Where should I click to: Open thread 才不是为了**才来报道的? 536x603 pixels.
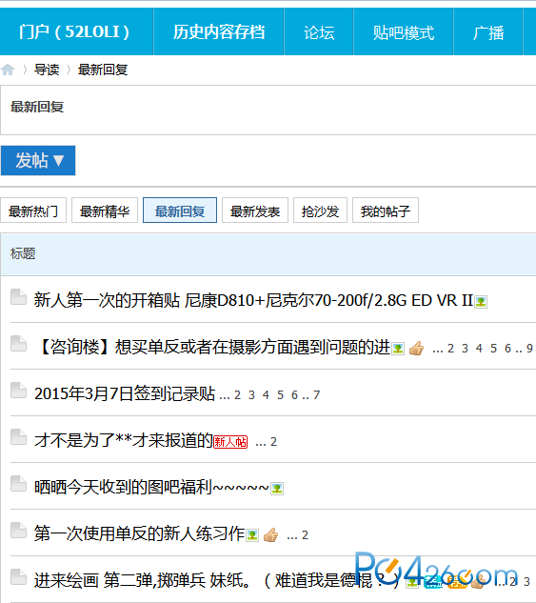pyautogui.click(x=124, y=441)
